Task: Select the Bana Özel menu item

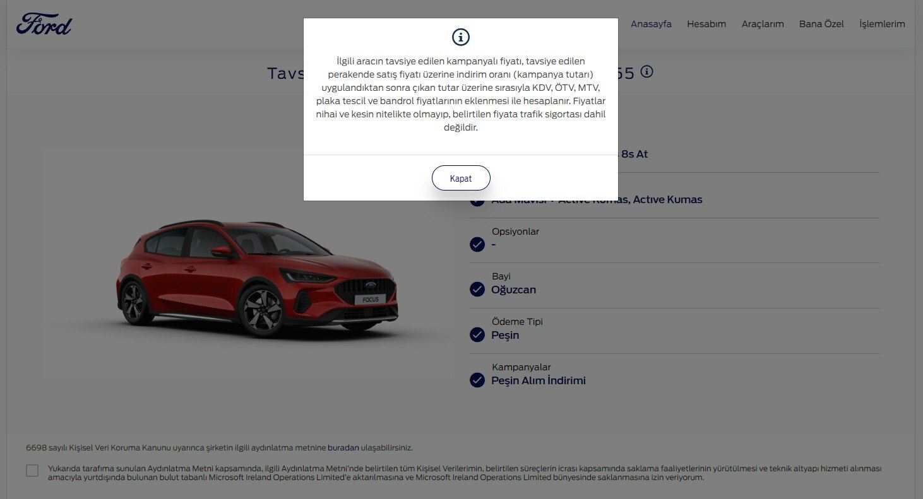Action: (x=821, y=24)
